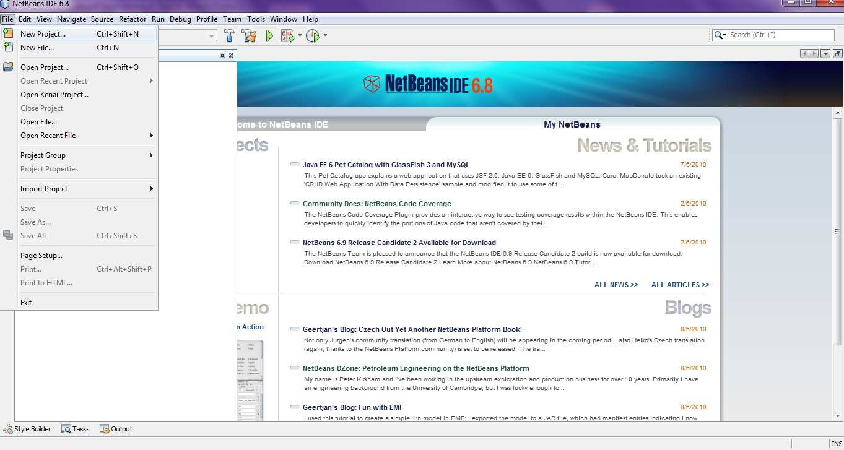Screen dimensions: 844x450
Task: Click the article icon beside NetBeans DZone post
Action: click(295, 368)
